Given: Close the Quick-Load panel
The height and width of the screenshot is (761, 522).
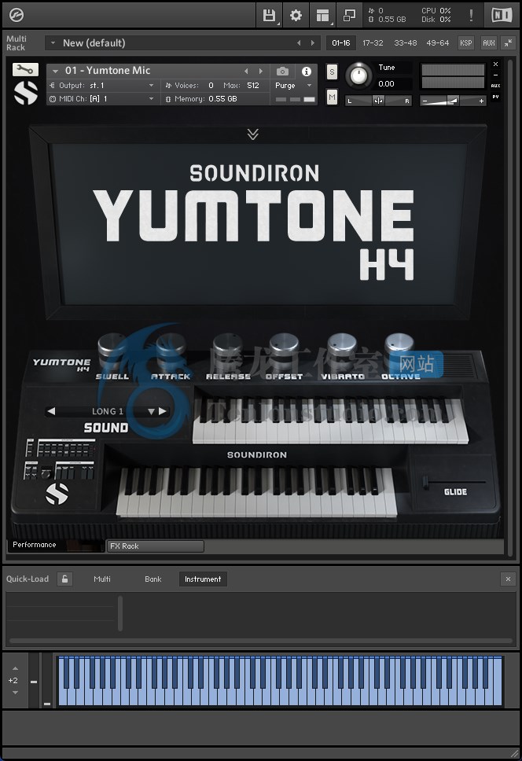Looking at the screenshot, I should pos(508,579).
